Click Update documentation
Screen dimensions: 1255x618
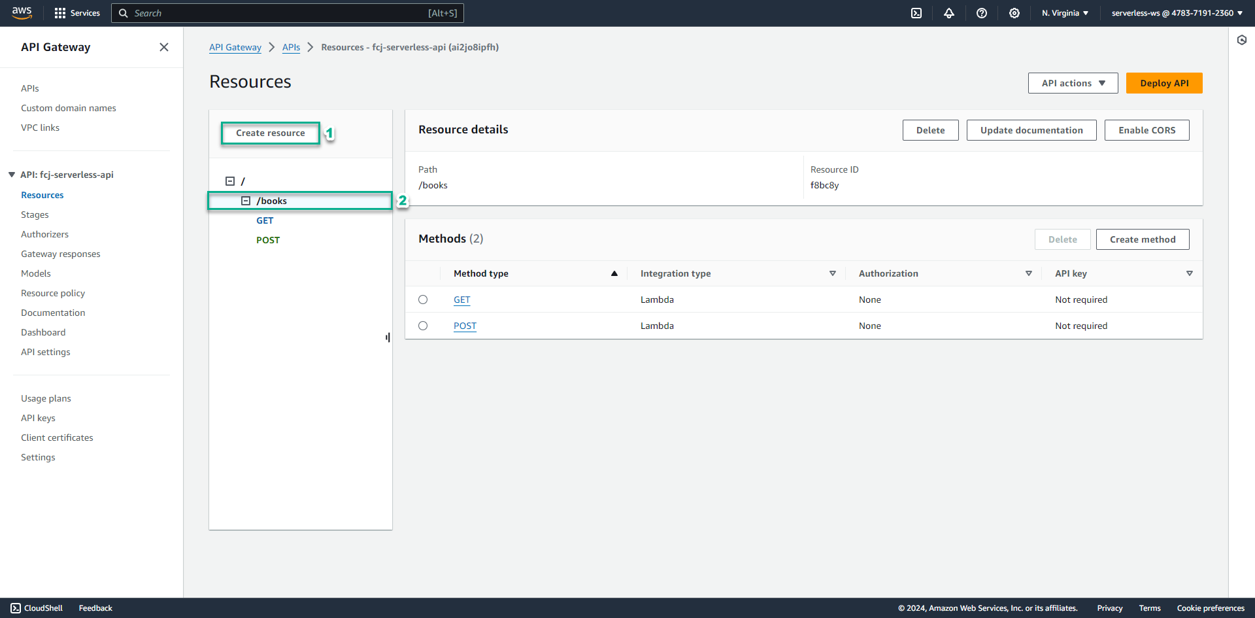(1031, 130)
